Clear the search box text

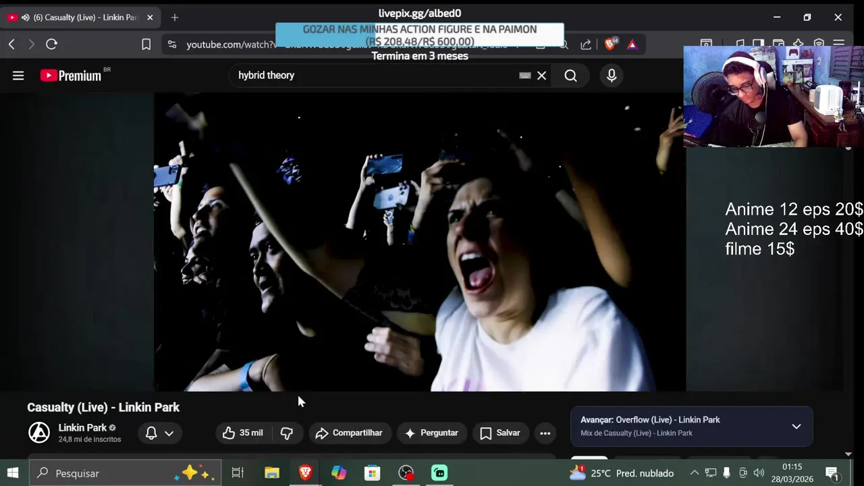click(x=541, y=76)
